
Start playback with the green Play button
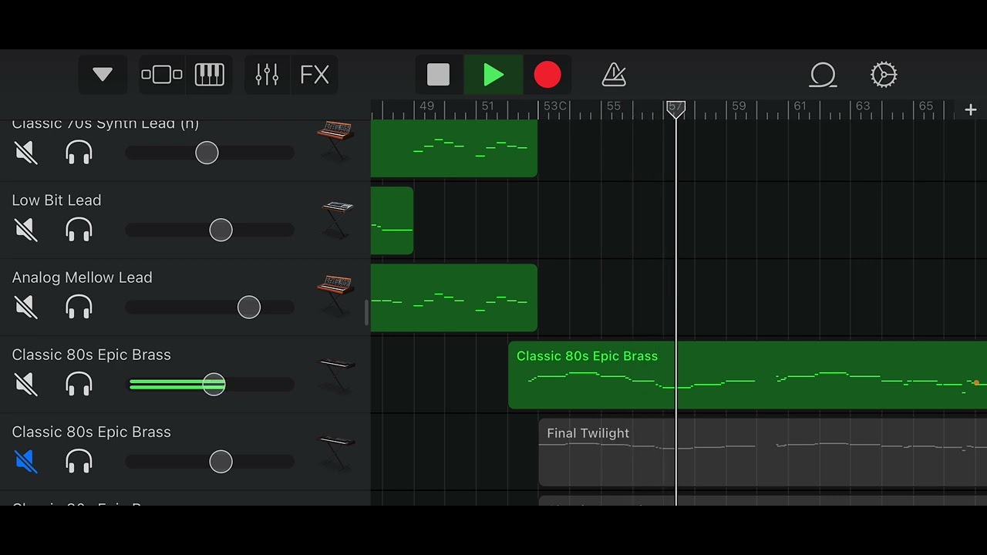[493, 75]
